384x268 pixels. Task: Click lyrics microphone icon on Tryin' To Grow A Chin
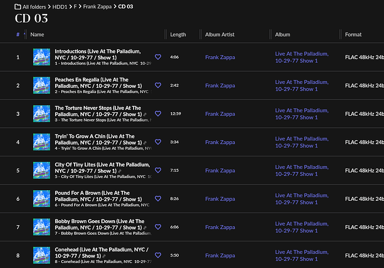pyautogui.click(x=144, y=143)
